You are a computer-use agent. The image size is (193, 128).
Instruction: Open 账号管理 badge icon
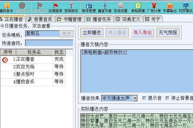[x=89, y=6]
